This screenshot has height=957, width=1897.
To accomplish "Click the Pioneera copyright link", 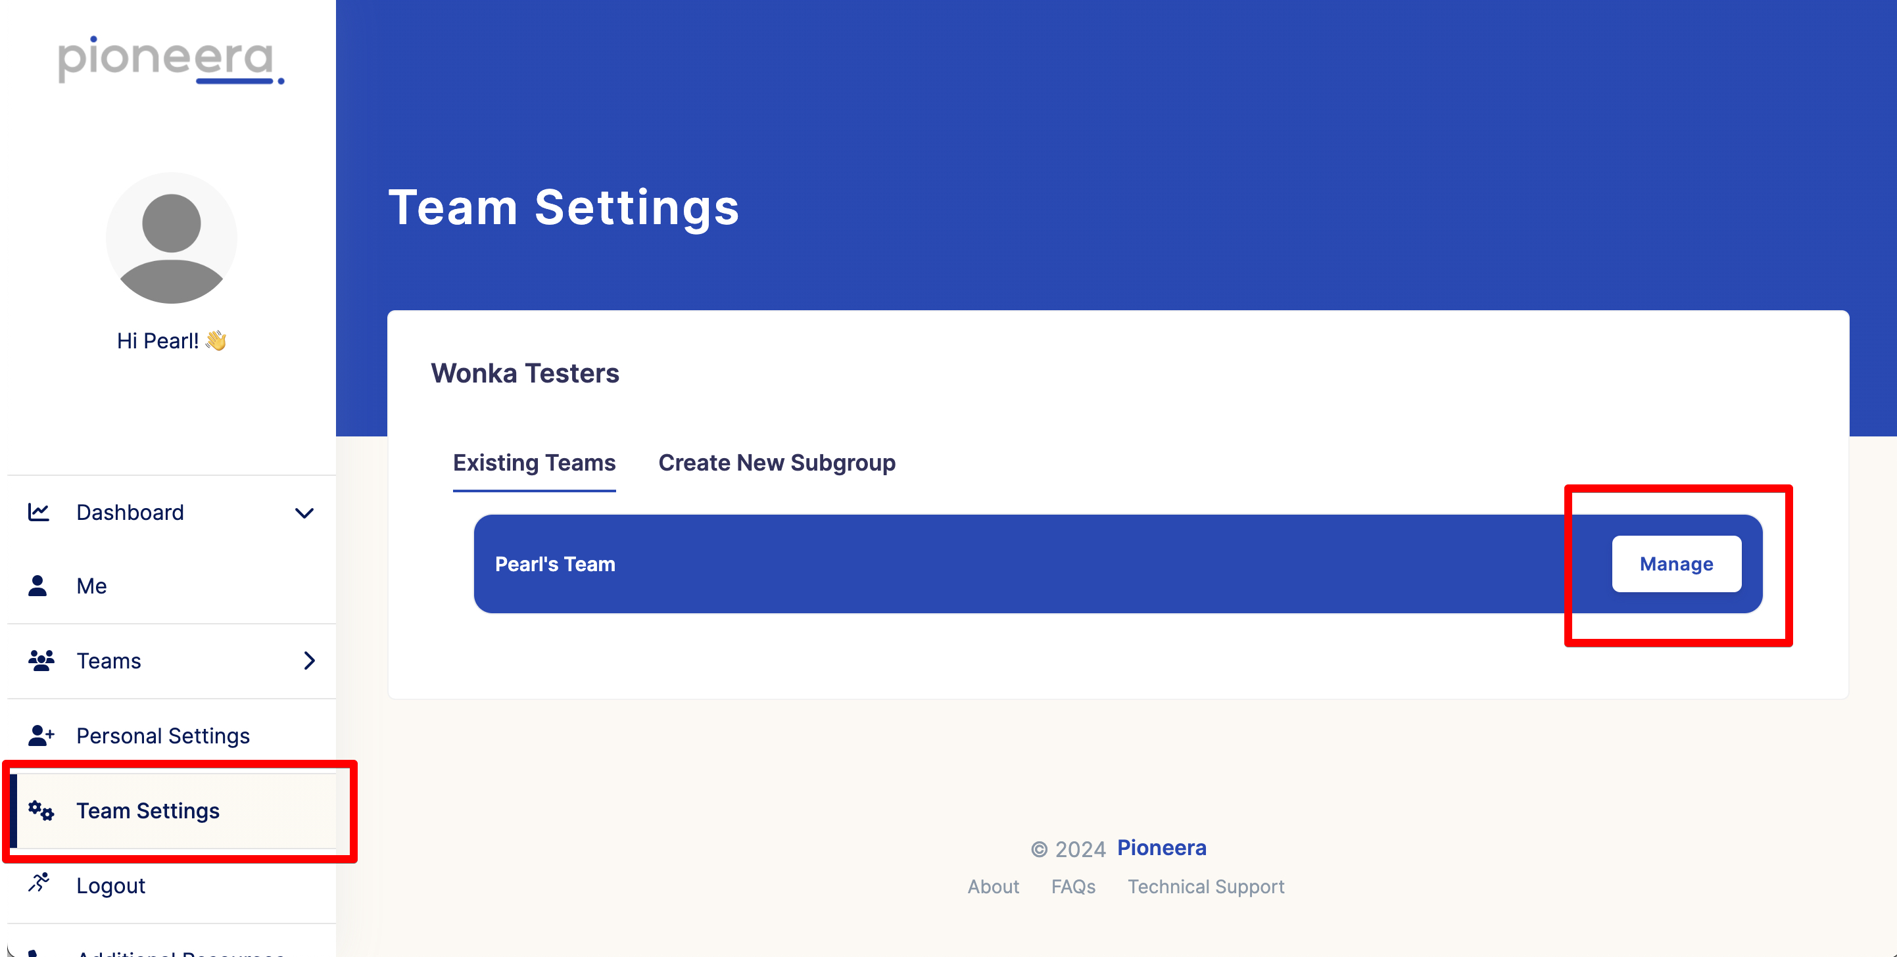I will coord(1162,846).
